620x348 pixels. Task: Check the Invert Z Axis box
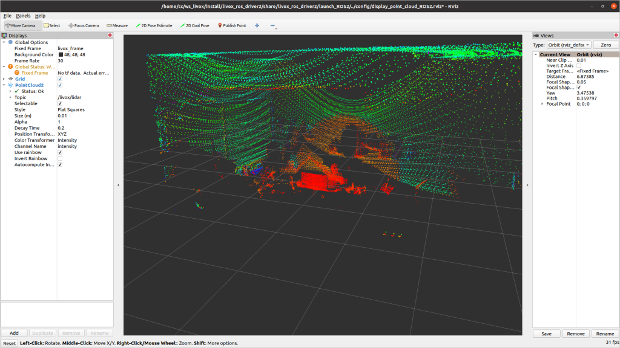click(579, 66)
